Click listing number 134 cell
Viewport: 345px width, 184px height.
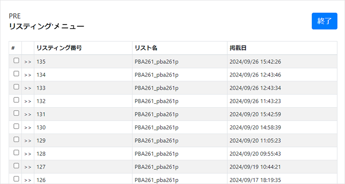pyautogui.click(x=83, y=75)
